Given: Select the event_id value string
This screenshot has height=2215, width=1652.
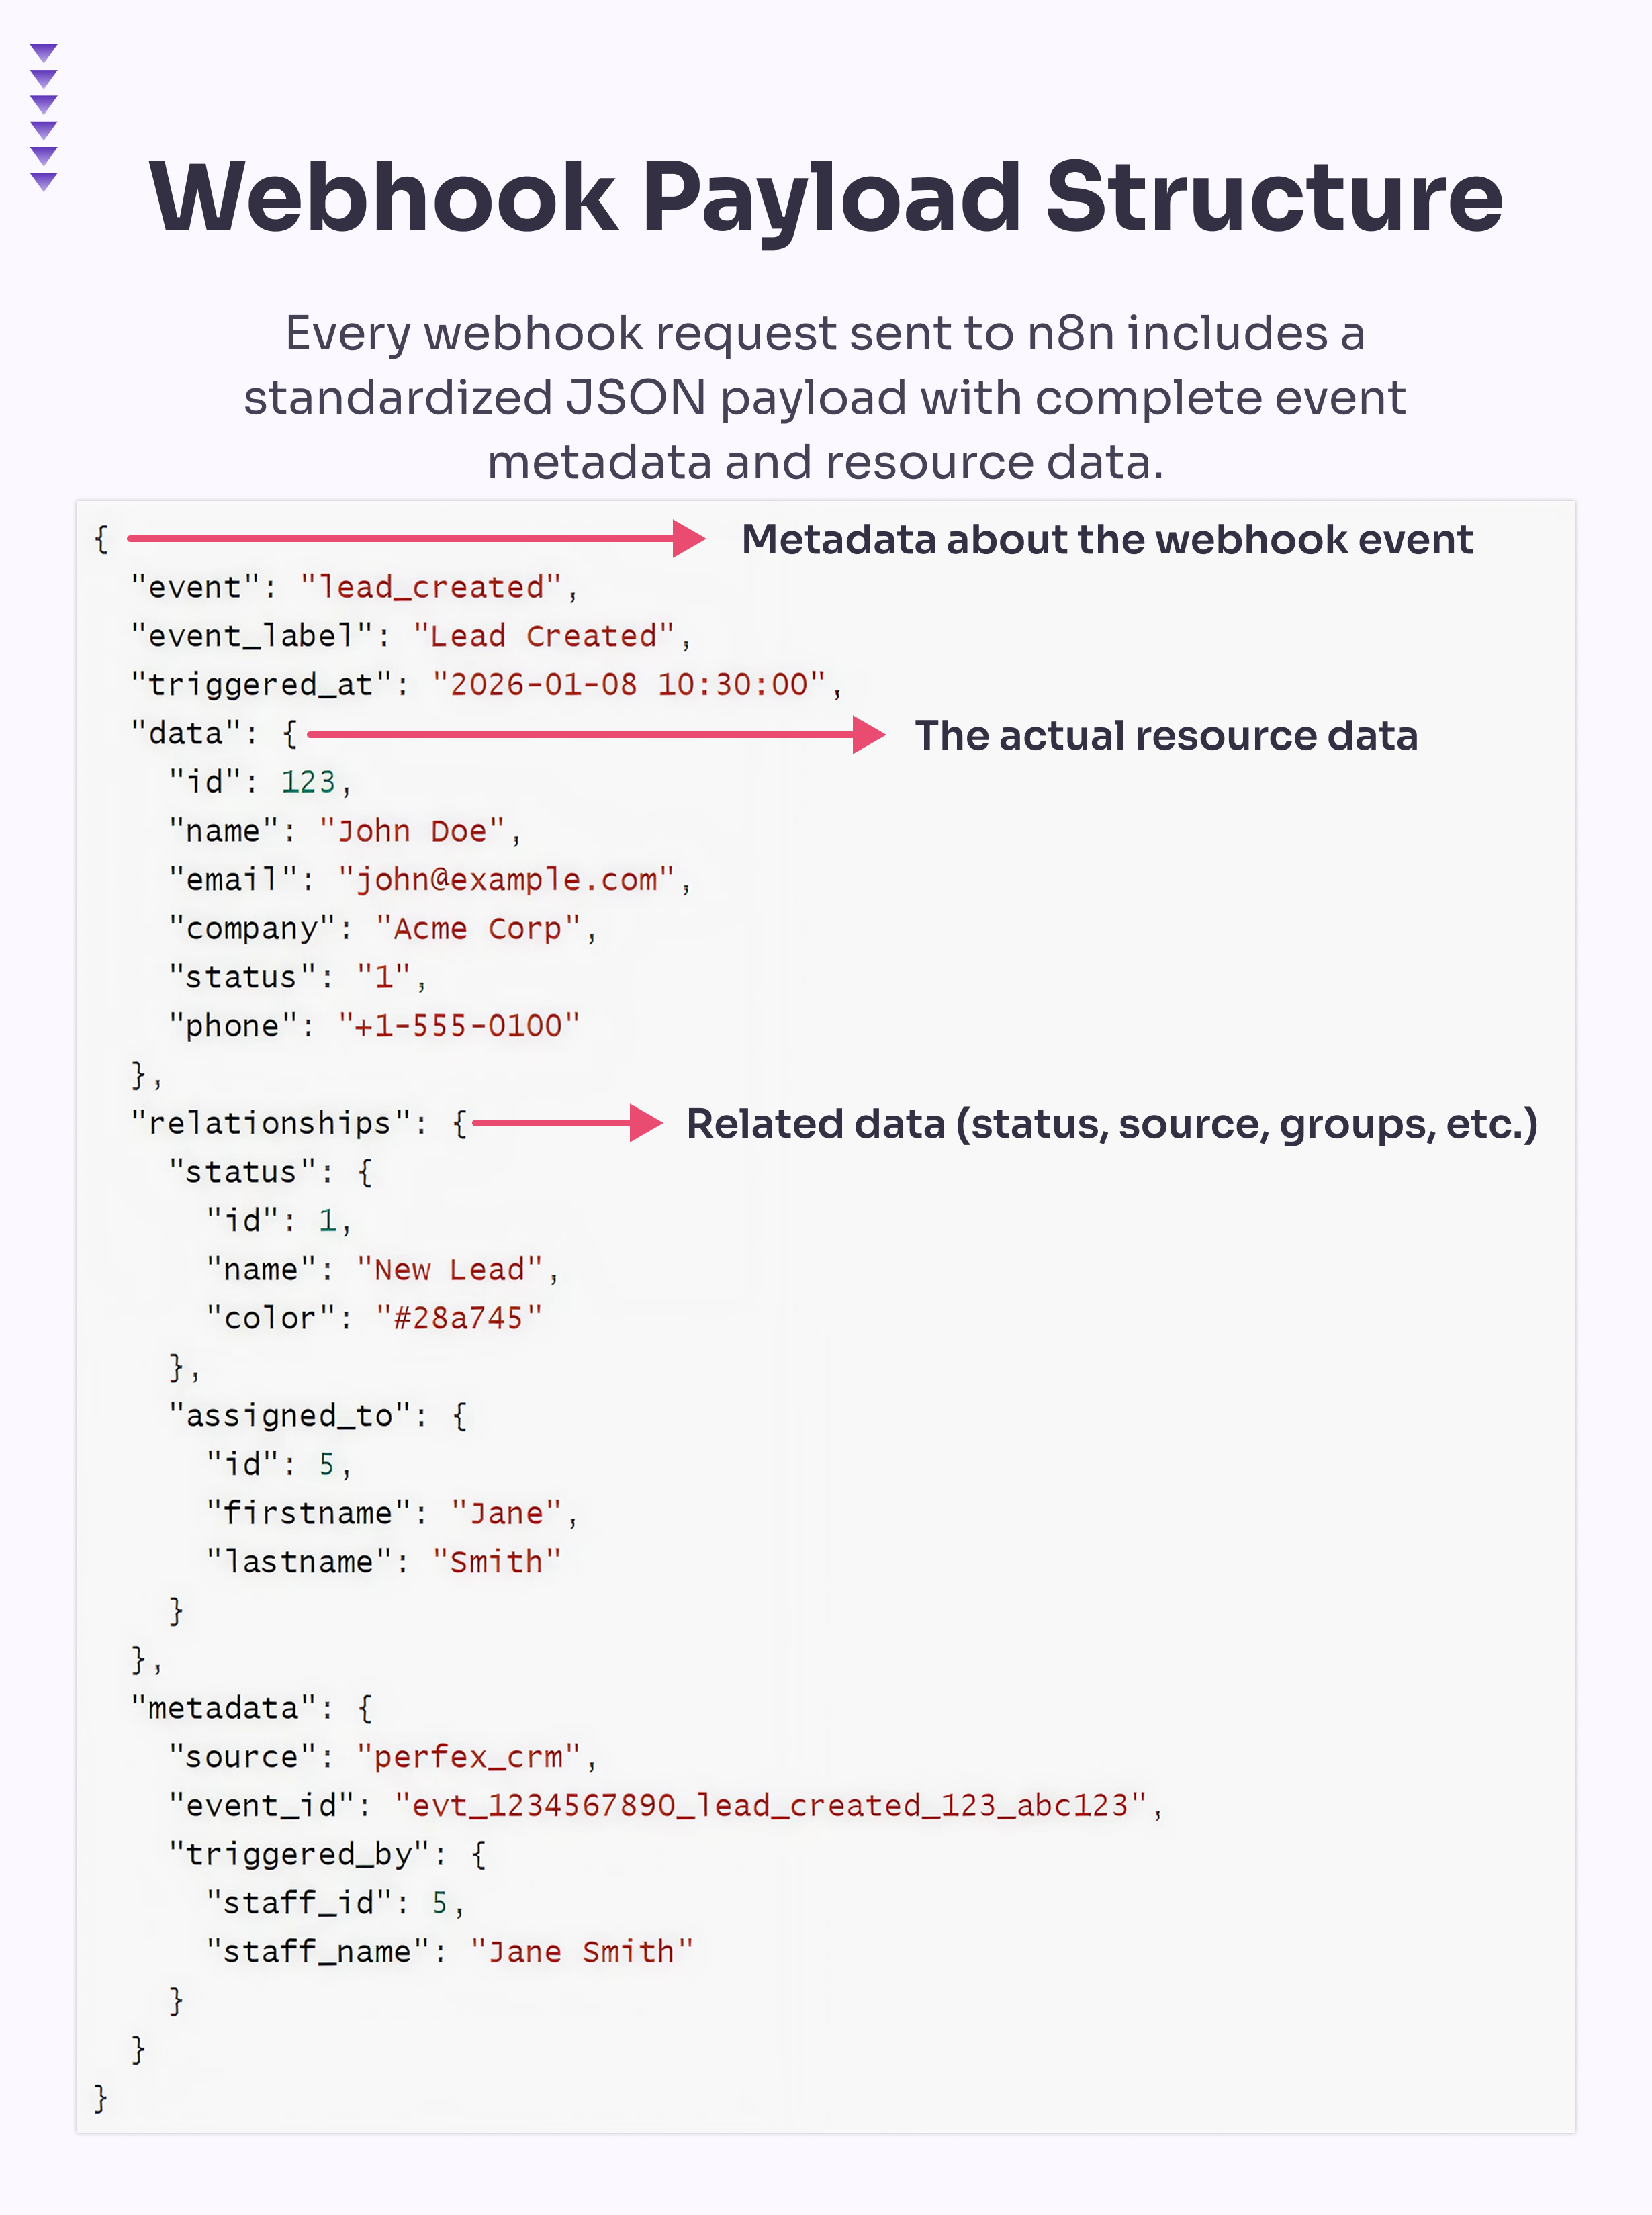Looking at the screenshot, I should point(770,1805).
